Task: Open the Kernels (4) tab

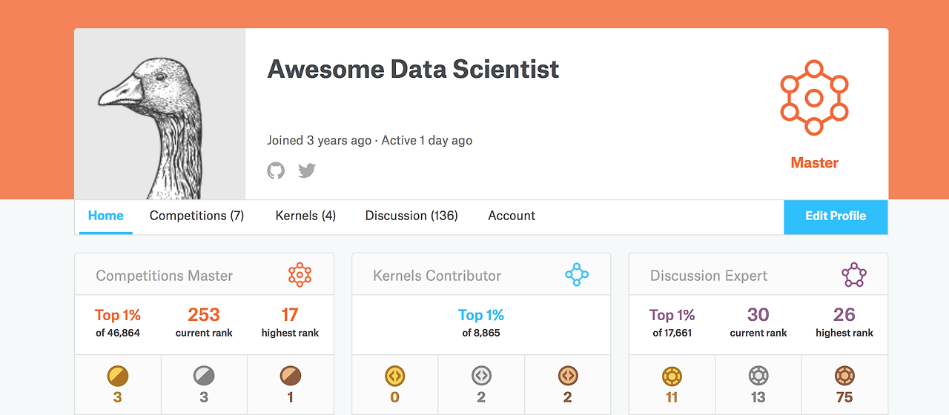Action: [x=305, y=216]
